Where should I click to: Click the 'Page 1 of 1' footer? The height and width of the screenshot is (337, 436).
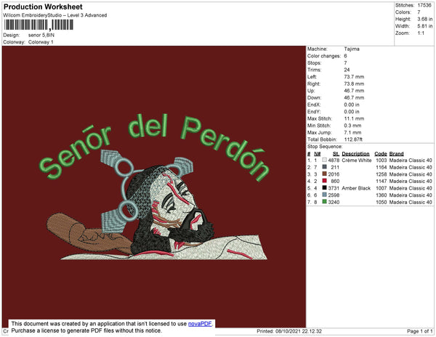[x=420, y=331]
